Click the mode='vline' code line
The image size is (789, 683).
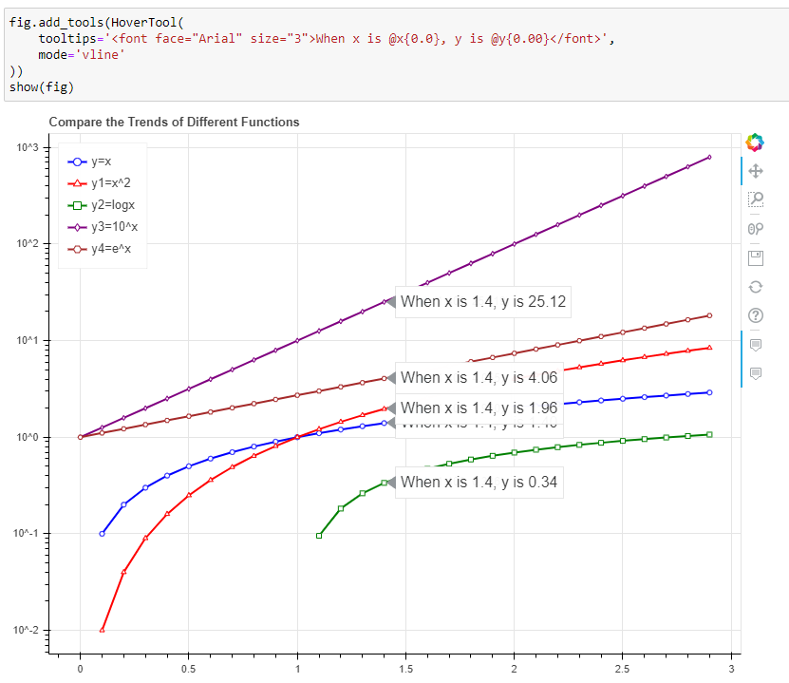(x=82, y=55)
